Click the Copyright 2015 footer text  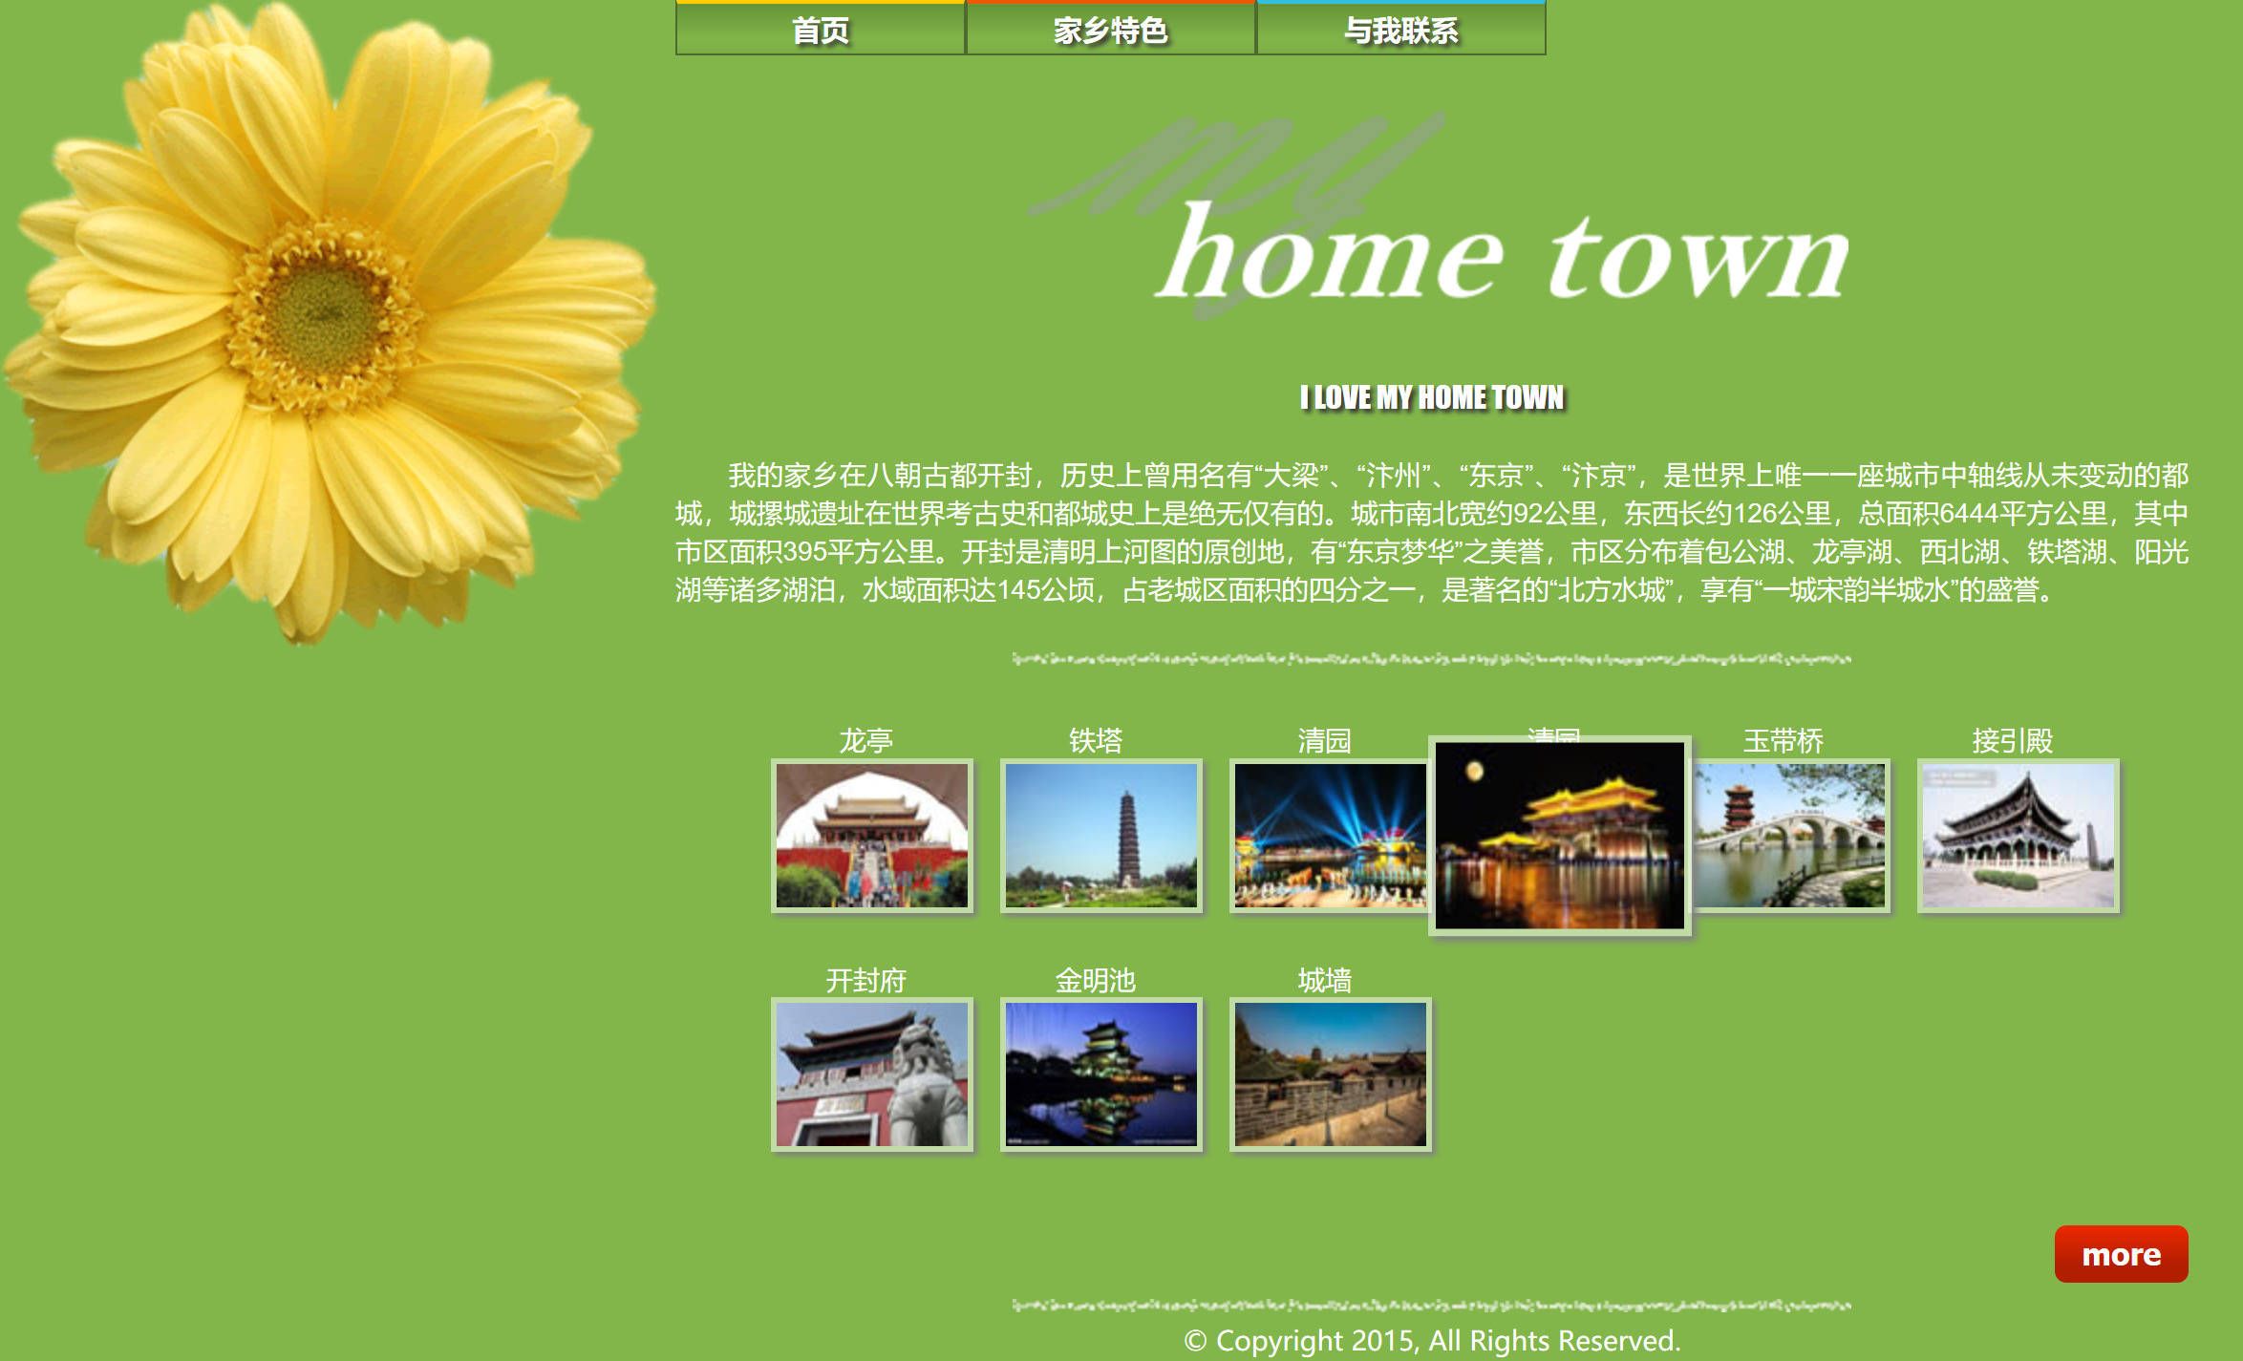pyautogui.click(x=1431, y=1341)
